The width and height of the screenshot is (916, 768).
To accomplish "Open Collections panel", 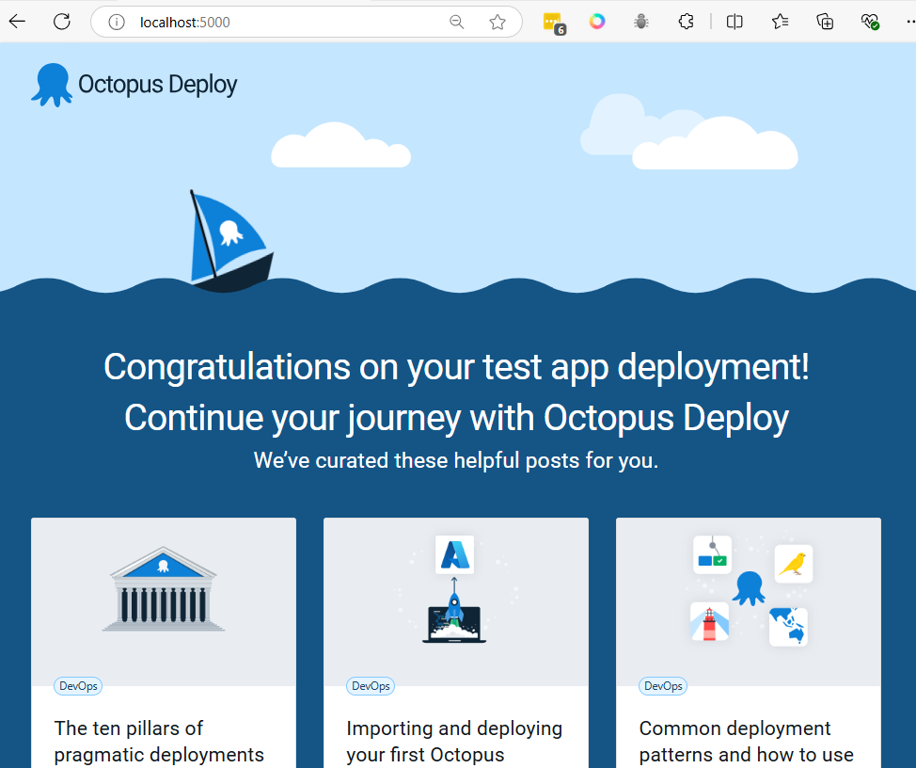I will point(825,23).
